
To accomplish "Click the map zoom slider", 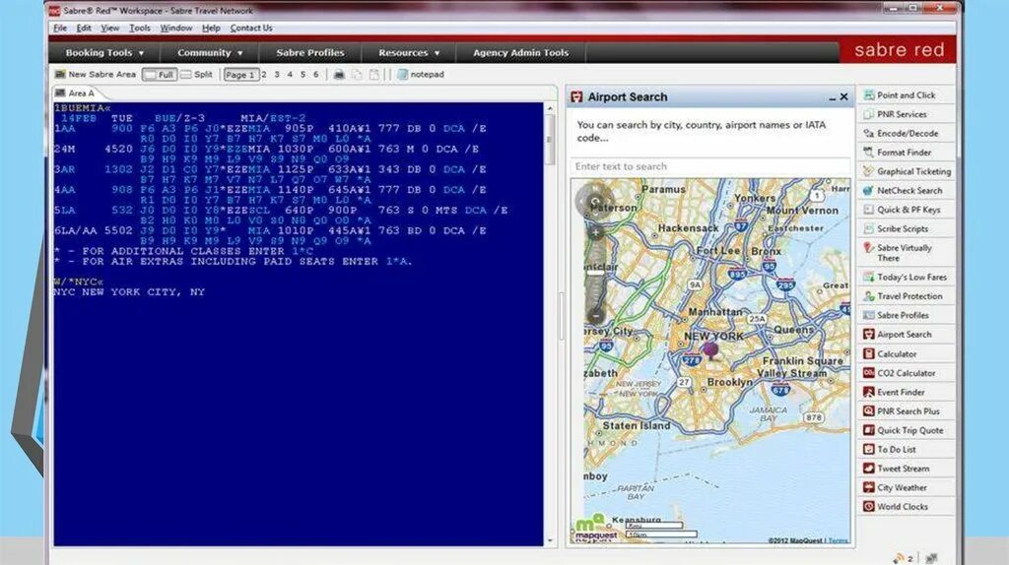I will click(596, 274).
